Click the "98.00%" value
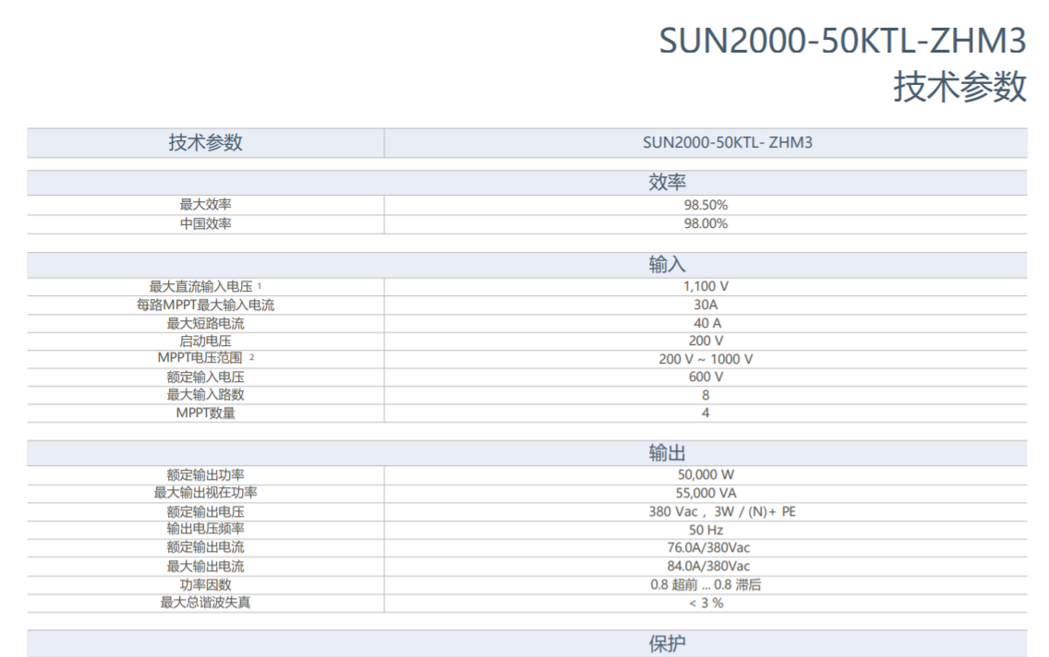The width and height of the screenshot is (1049, 657). [705, 224]
